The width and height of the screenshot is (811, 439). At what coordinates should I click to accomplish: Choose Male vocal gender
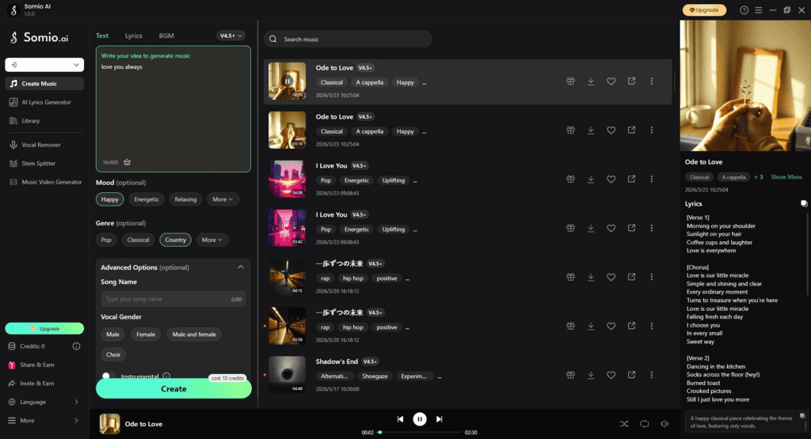(112, 334)
